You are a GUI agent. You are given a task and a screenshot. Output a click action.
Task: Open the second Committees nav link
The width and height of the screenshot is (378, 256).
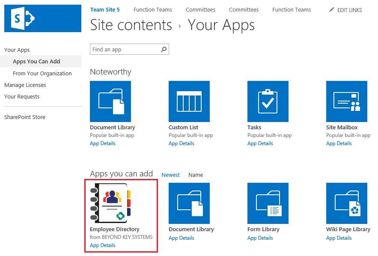244,10
